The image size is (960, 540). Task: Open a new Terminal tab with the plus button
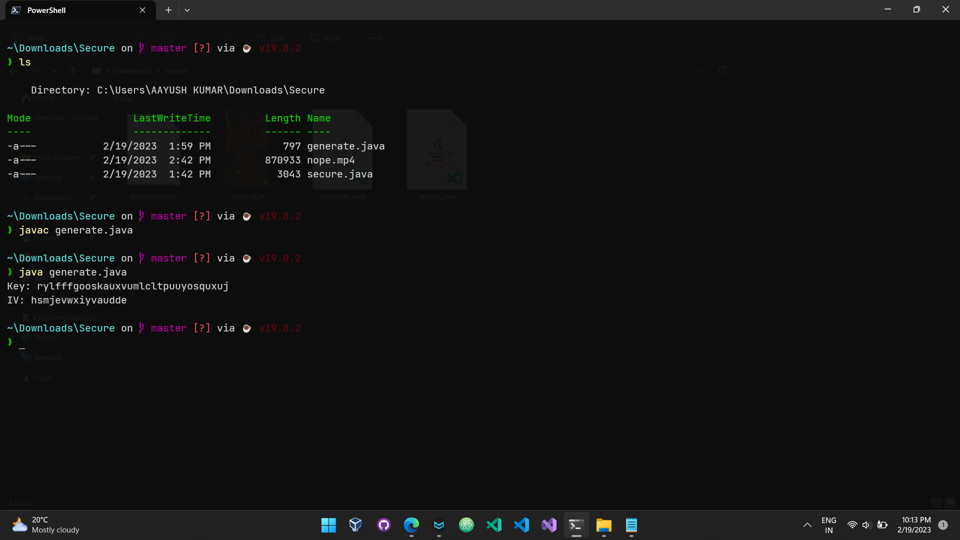pos(168,10)
